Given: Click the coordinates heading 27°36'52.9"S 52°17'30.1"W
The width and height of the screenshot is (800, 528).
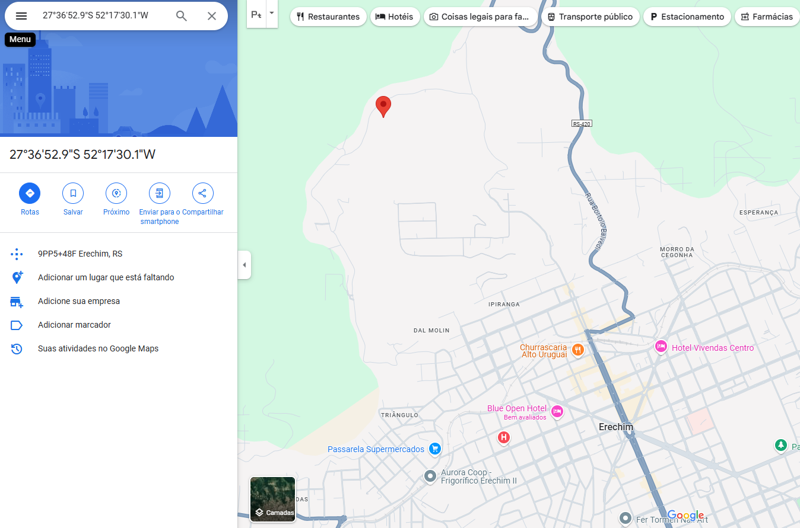Looking at the screenshot, I should coord(82,155).
